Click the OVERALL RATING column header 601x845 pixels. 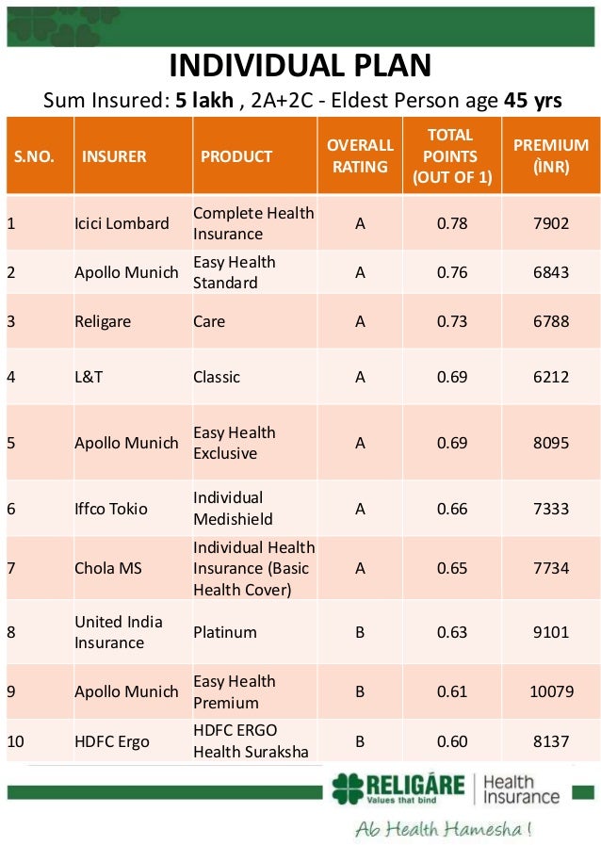click(x=360, y=156)
